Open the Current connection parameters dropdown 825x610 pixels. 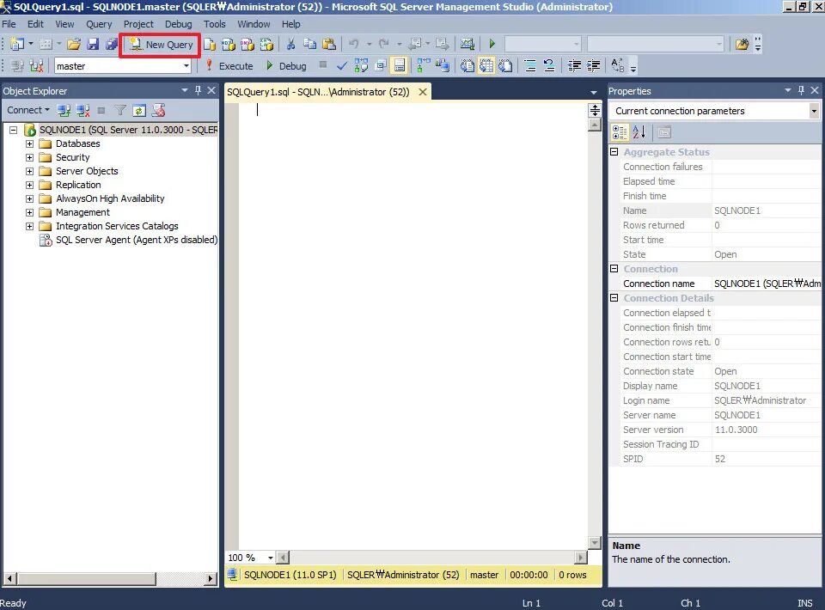[x=814, y=111]
